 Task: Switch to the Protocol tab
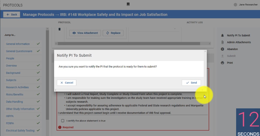click(x=64, y=22)
